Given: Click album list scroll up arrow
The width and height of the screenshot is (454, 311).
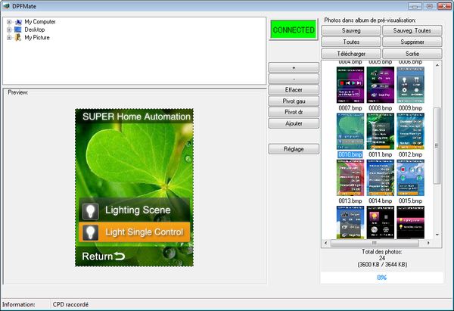Looking at the screenshot, I should [437, 65].
